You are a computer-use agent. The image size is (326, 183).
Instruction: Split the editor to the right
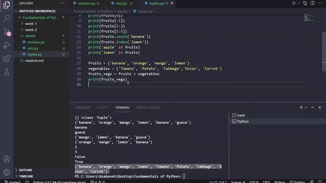click(x=312, y=3)
